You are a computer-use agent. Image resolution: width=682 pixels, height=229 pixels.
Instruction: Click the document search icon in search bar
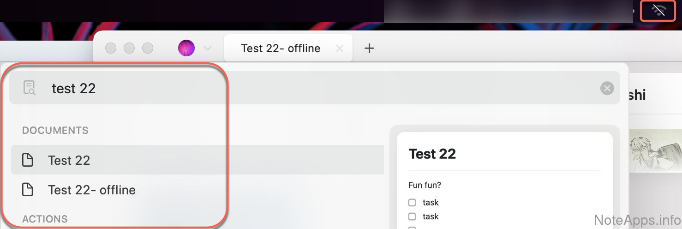(x=29, y=88)
